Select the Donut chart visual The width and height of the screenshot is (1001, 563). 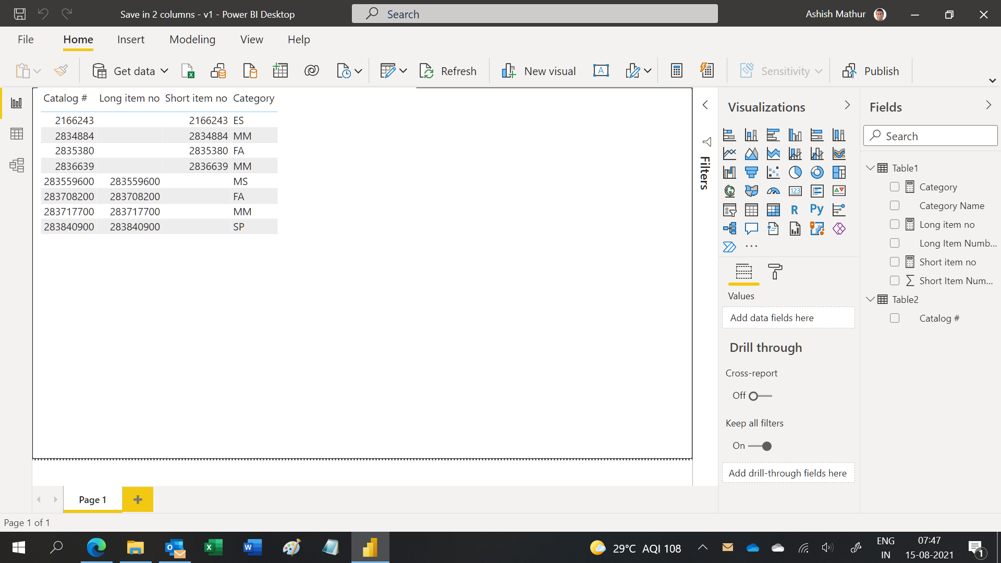click(x=817, y=173)
